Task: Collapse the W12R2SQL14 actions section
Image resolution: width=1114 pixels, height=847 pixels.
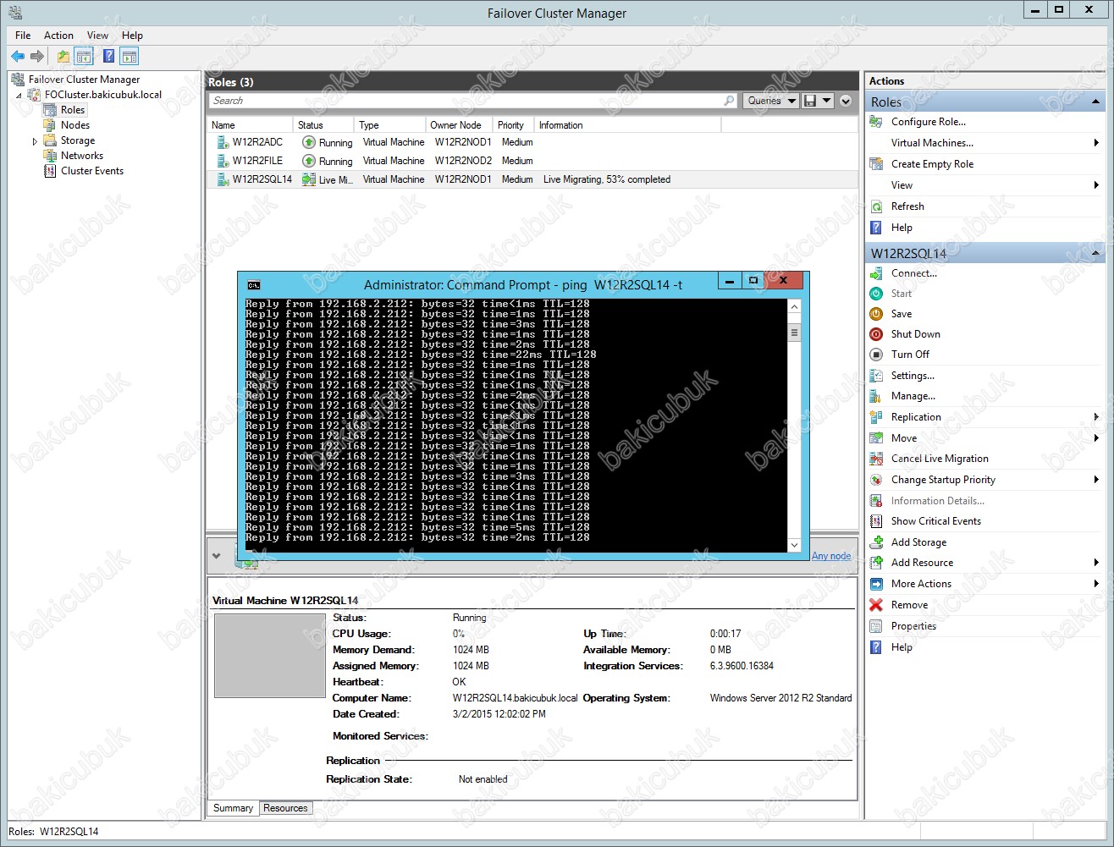Action: [x=1096, y=253]
